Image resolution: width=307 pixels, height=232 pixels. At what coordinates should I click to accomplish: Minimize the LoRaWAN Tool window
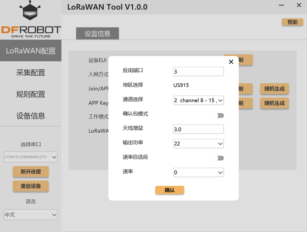282,5
